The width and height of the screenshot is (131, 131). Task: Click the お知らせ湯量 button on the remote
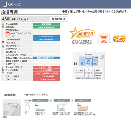pos(98,75)
